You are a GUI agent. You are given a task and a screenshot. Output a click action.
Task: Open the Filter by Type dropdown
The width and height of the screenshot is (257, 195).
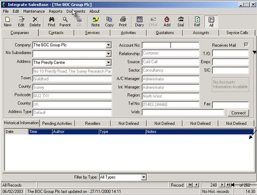[143, 177]
